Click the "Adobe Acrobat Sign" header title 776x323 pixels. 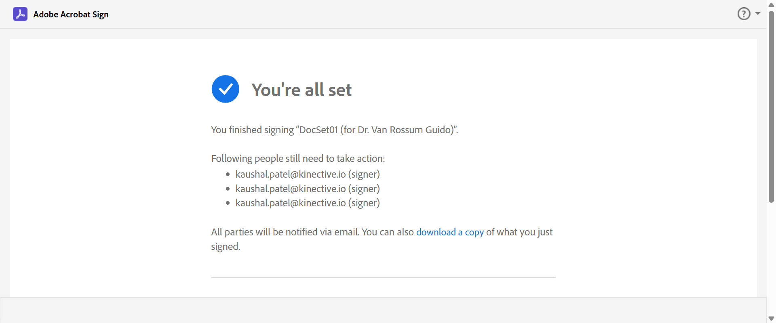[71, 15]
